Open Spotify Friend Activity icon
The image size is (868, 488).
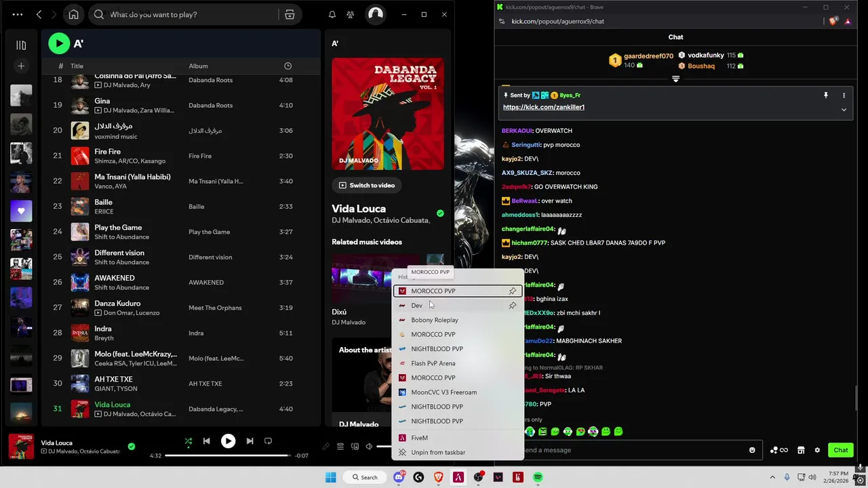click(x=350, y=14)
